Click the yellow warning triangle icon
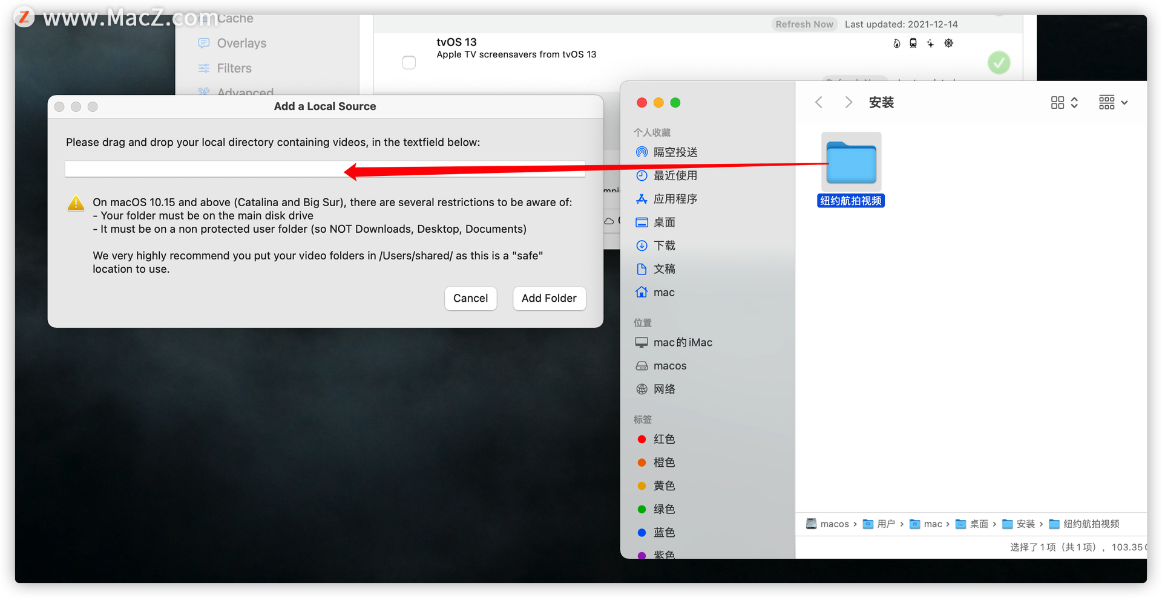 click(x=76, y=203)
